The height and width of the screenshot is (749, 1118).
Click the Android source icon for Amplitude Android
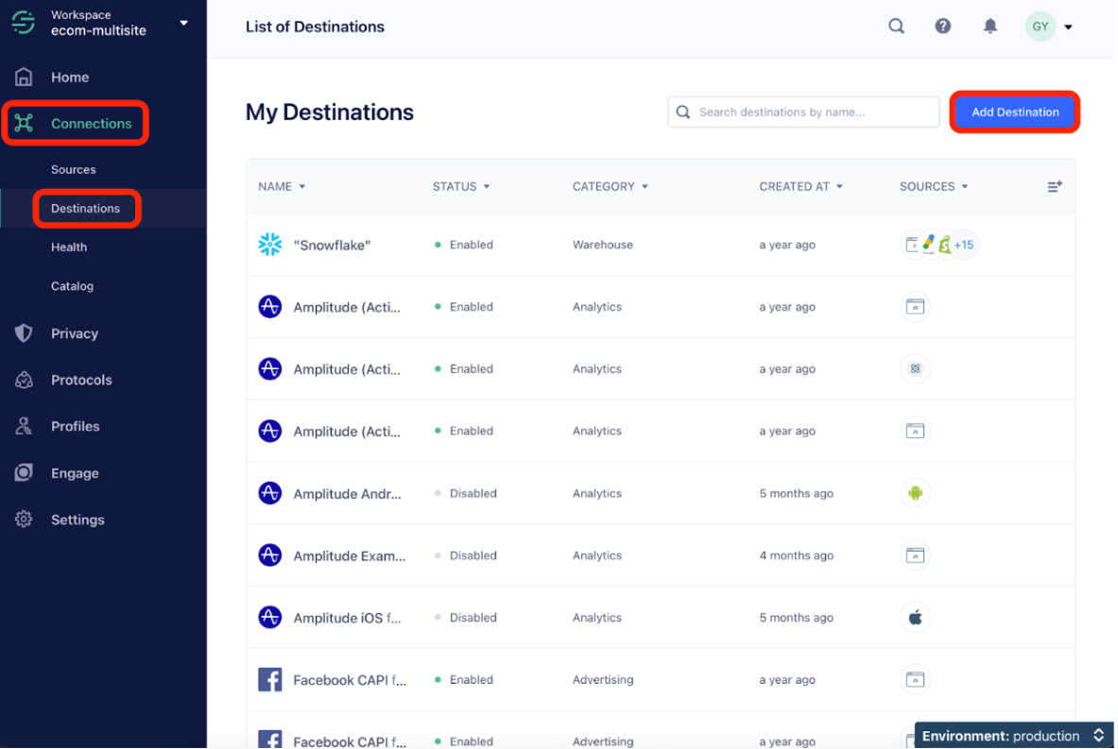tap(915, 492)
